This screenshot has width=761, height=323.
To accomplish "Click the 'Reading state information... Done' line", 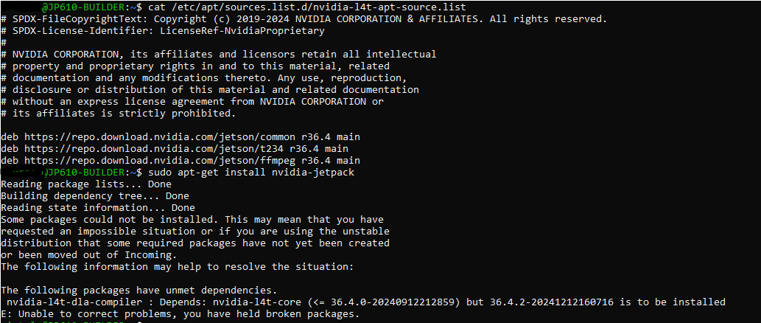I will (x=98, y=208).
